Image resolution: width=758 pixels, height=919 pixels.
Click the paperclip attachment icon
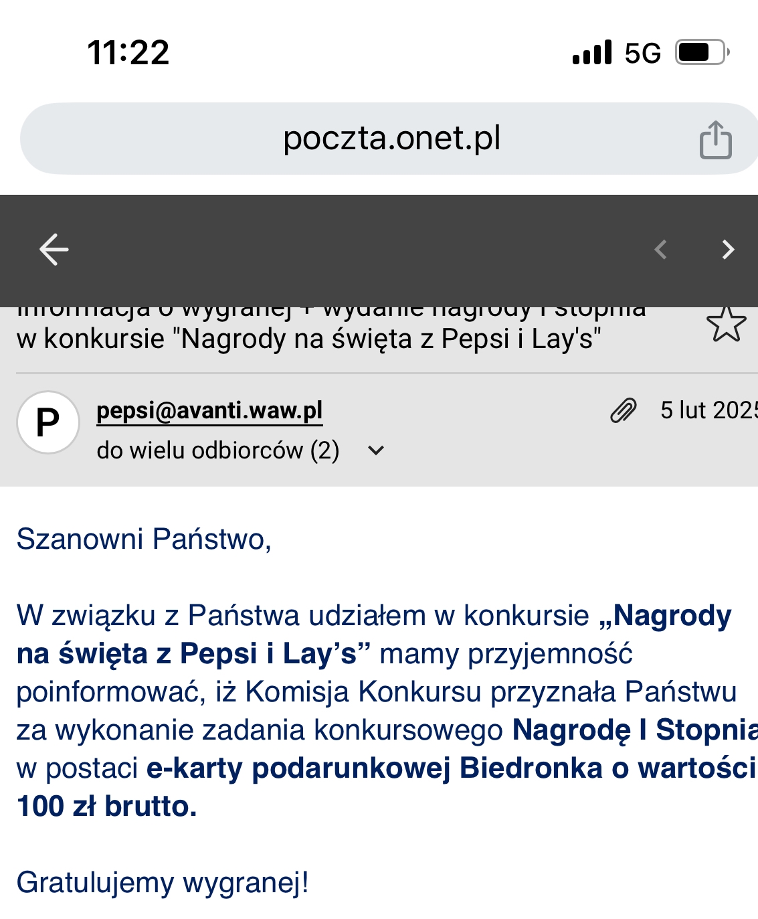(x=624, y=410)
